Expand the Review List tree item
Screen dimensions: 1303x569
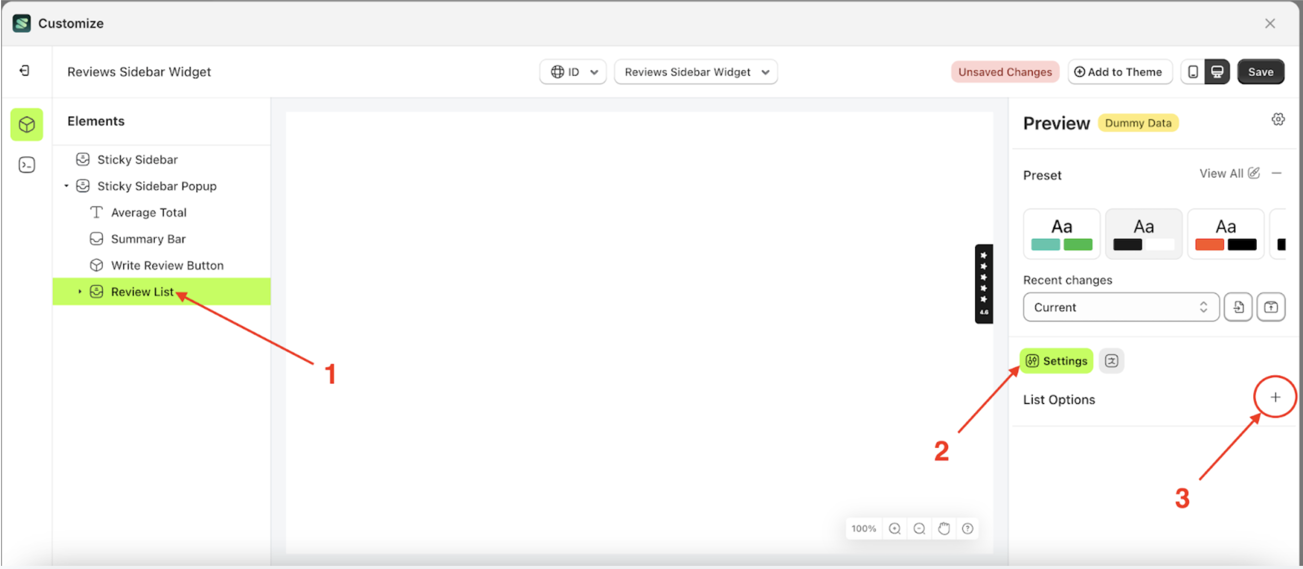[x=80, y=291]
